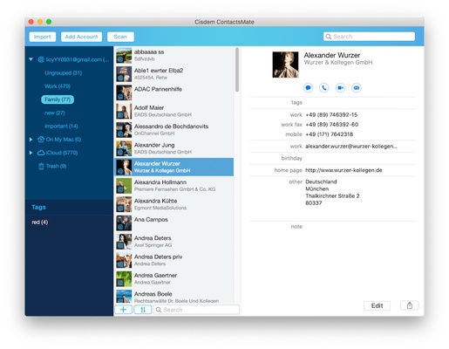This screenshot has width=449, height=349.
Task: Click Ana Campos thumbnail photo
Action: (x=124, y=223)
